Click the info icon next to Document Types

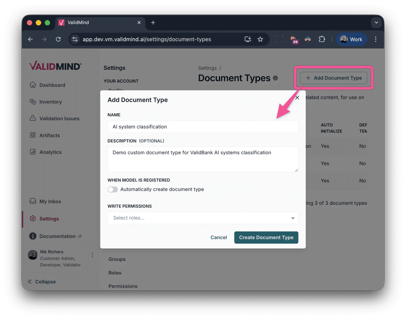click(275, 78)
